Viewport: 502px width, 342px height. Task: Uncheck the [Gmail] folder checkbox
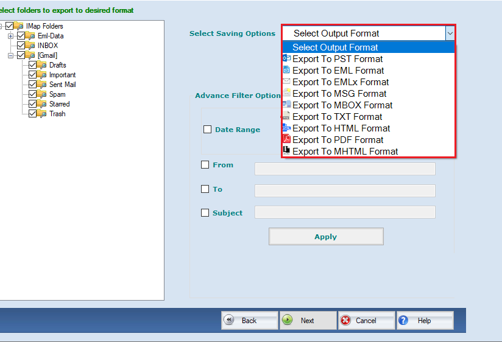(x=21, y=55)
